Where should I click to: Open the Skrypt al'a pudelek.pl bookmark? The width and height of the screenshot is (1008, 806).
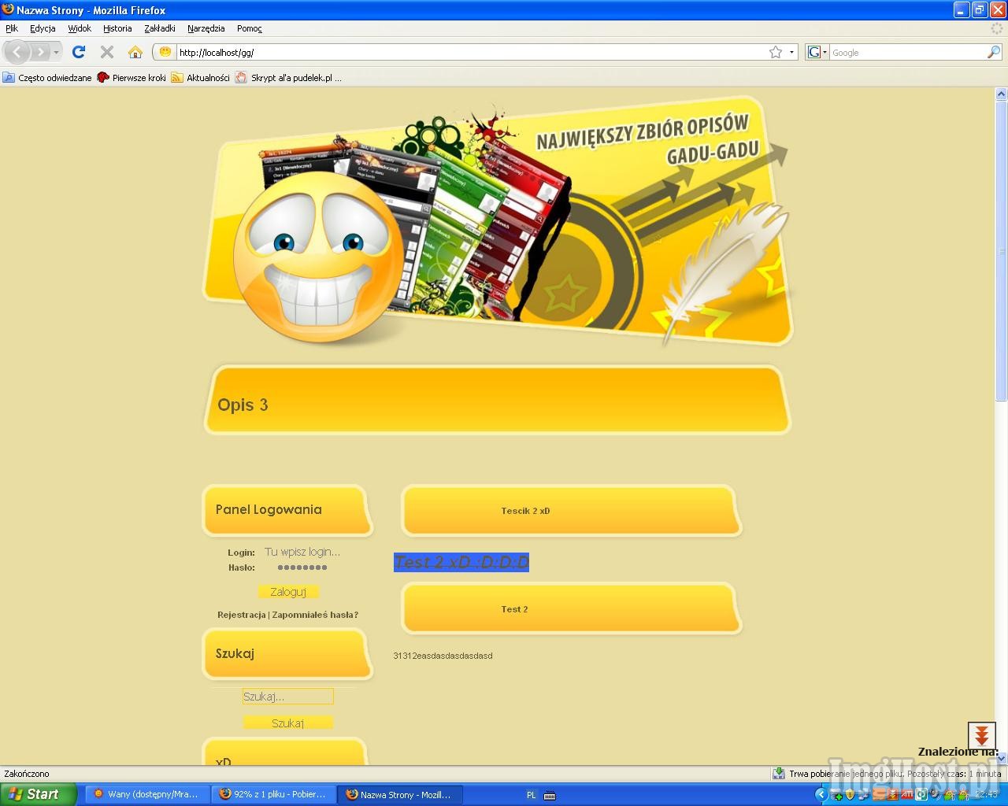(x=289, y=78)
